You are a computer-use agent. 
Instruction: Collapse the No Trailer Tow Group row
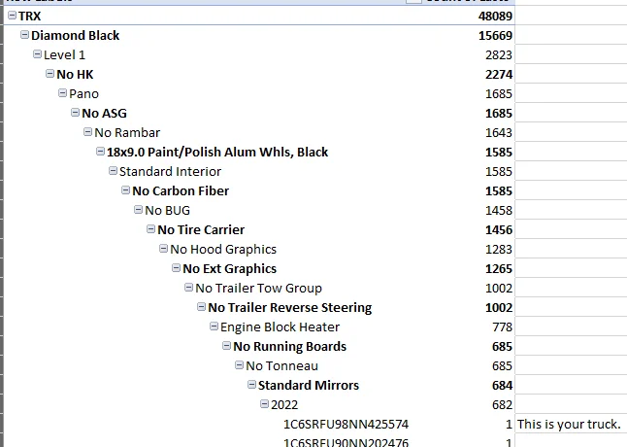click(x=188, y=288)
